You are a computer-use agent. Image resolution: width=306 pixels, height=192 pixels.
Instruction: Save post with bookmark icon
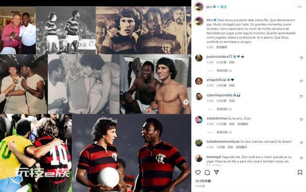pos(300,172)
